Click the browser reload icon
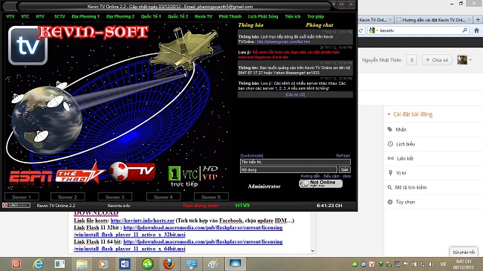 [x=360, y=30]
